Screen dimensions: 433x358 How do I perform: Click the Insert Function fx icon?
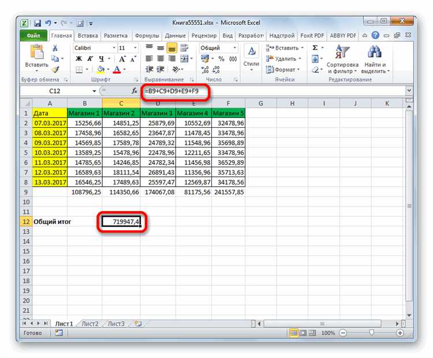134,91
